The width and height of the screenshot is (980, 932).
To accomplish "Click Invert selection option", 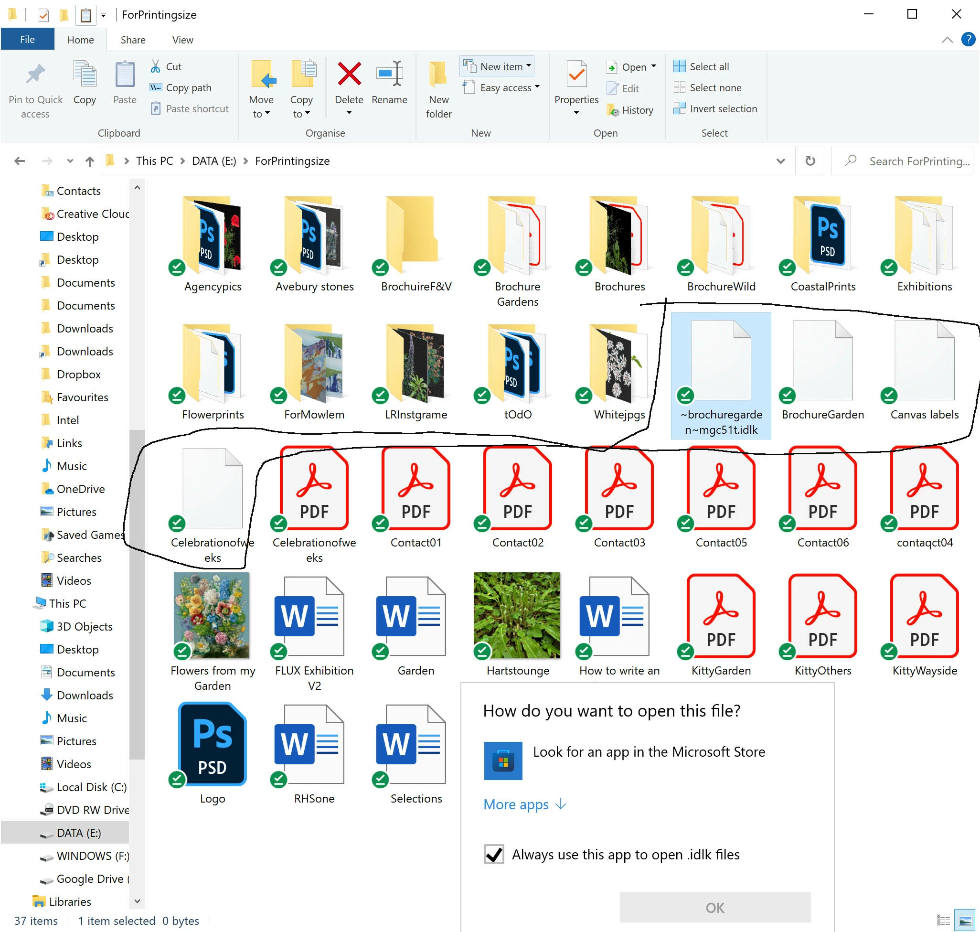I will pyautogui.click(x=715, y=109).
